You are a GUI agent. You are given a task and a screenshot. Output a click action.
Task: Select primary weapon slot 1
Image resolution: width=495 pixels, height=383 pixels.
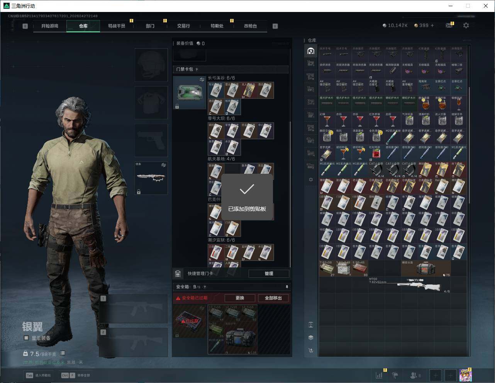pyautogui.click(x=134, y=309)
